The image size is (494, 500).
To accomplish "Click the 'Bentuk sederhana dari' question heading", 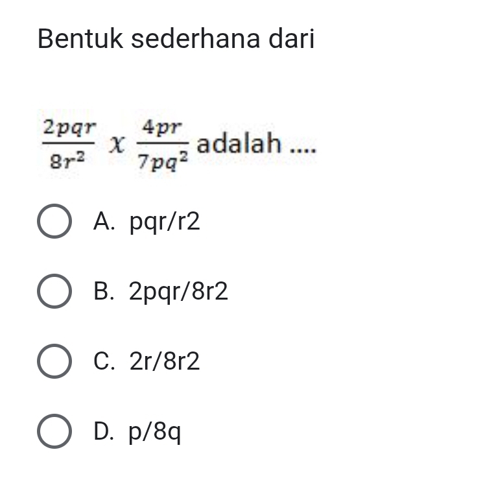I will point(176,39).
